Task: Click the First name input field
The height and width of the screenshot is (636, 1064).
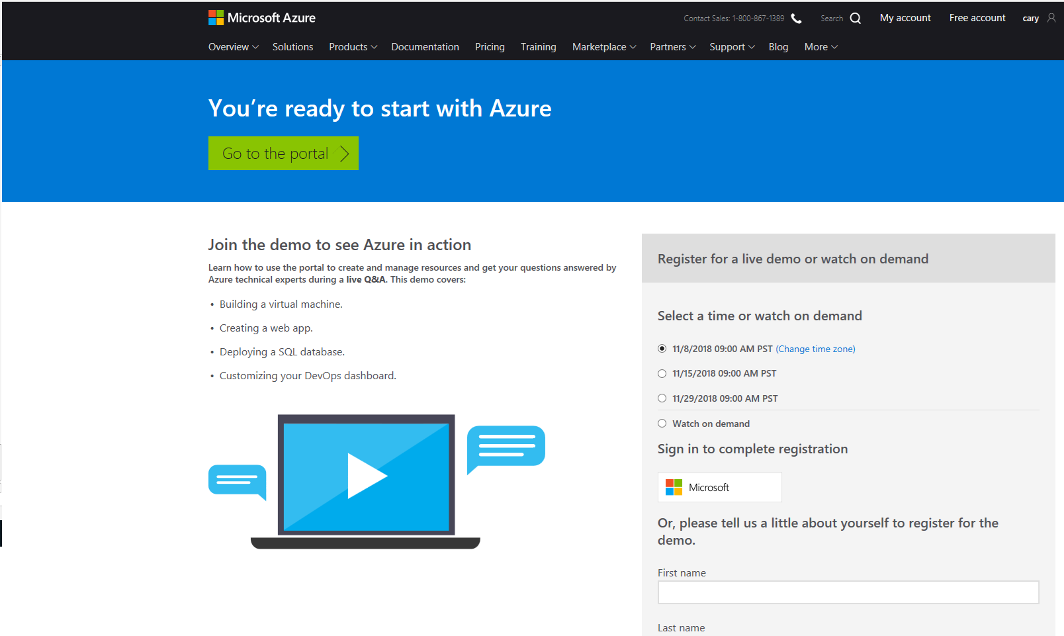Action: [848, 592]
